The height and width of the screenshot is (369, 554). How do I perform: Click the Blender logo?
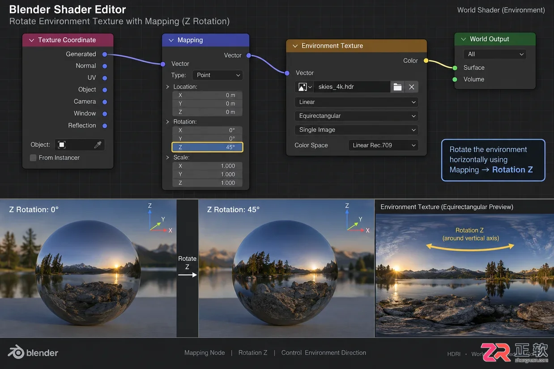coord(33,352)
